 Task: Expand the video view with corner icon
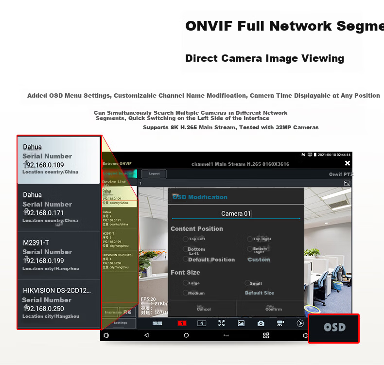347,183
